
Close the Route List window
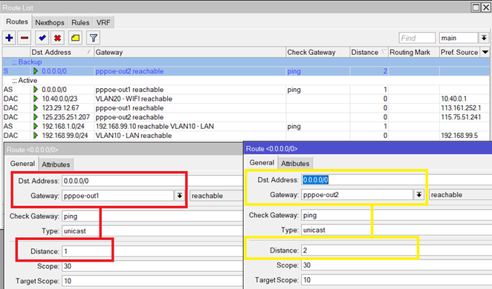pos(486,7)
